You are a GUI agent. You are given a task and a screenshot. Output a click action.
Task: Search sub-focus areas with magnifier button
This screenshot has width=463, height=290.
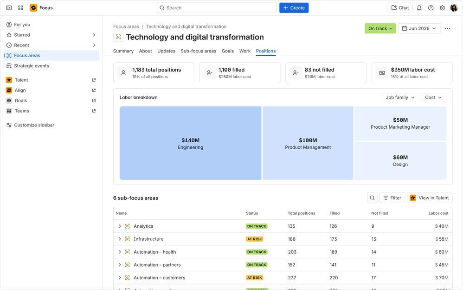(372, 198)
